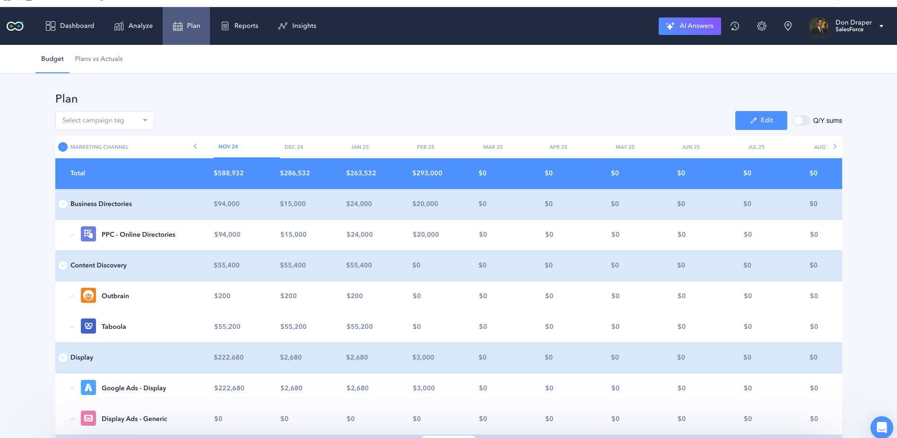Click the Taboola channel name
The image size is (897, 438).
114,327
